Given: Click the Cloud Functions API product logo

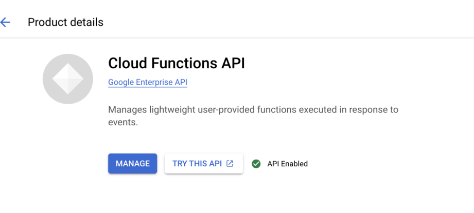Looking at the screenshot, I should click(68, 79).
